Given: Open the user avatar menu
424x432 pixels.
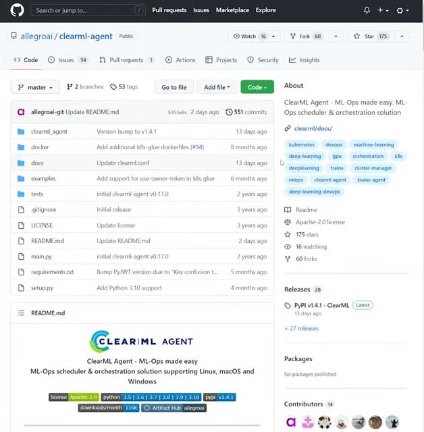Looking at the screenshot, I should coord(402,11).
